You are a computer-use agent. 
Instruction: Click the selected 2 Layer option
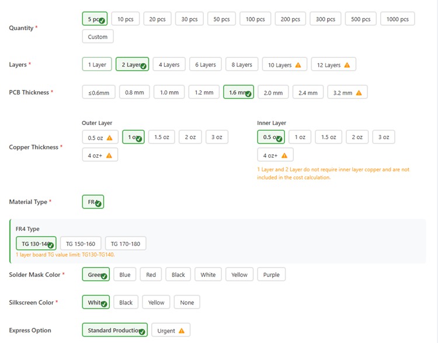tap(132, 64)
